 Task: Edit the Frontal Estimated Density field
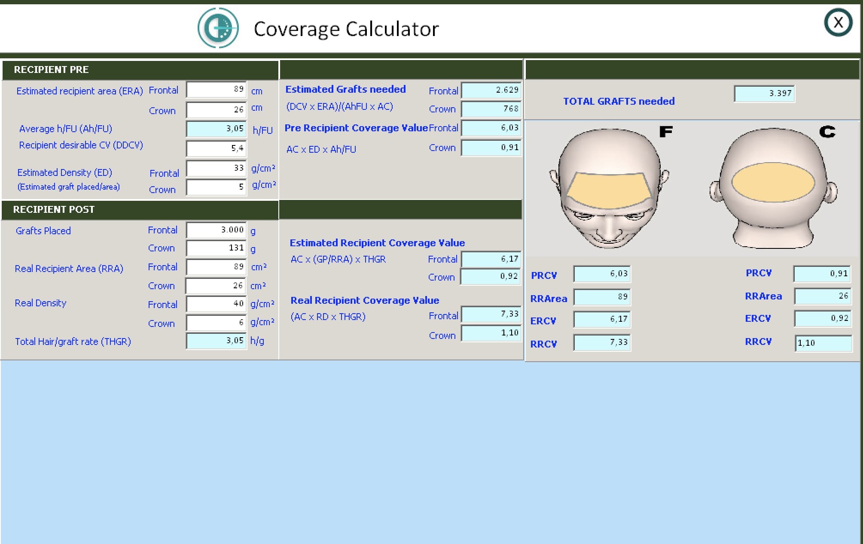pos(217,168)
